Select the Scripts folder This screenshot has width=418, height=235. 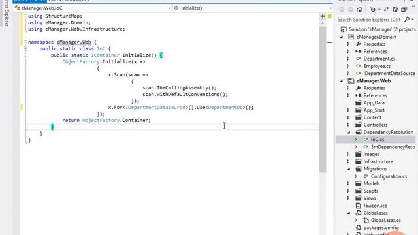click(x=370, y=191)
